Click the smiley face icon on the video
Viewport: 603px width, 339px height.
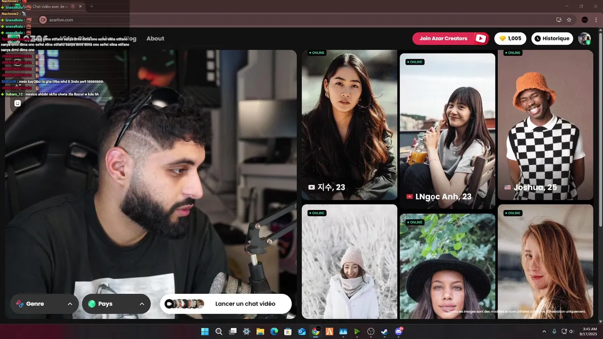click(x=17, y=103)
